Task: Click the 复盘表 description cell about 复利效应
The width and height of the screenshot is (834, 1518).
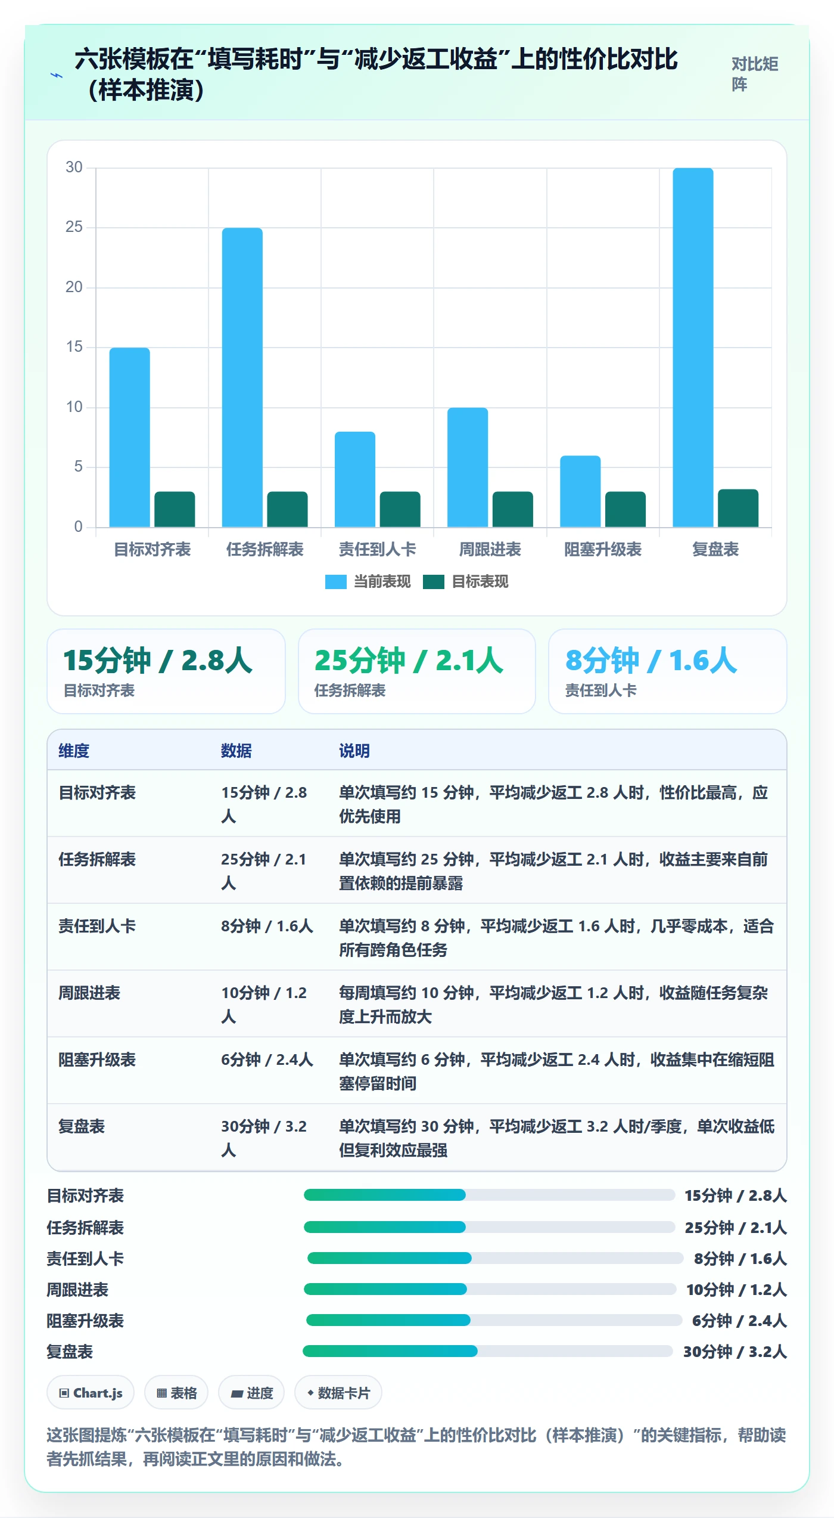Action: tap(557, 1138)
